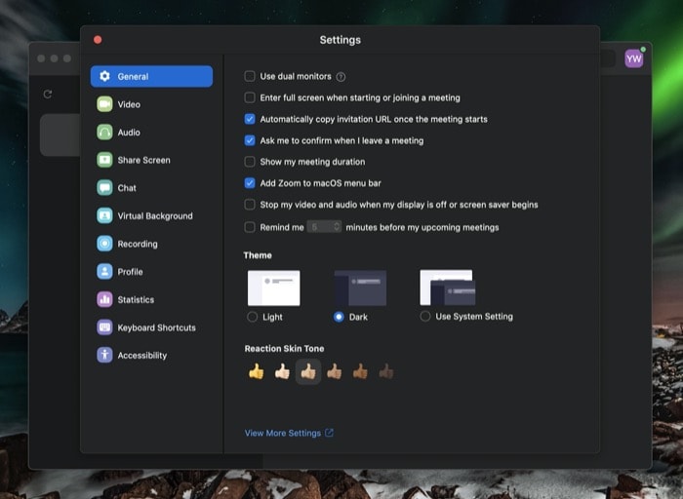
Task: Click the Statistics bar chart icon
Action: coord(104,299)
